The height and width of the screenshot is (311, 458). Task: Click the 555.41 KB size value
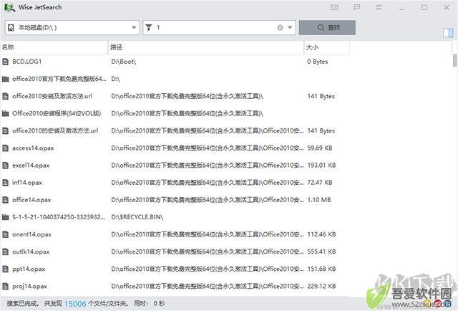point(321,252)
